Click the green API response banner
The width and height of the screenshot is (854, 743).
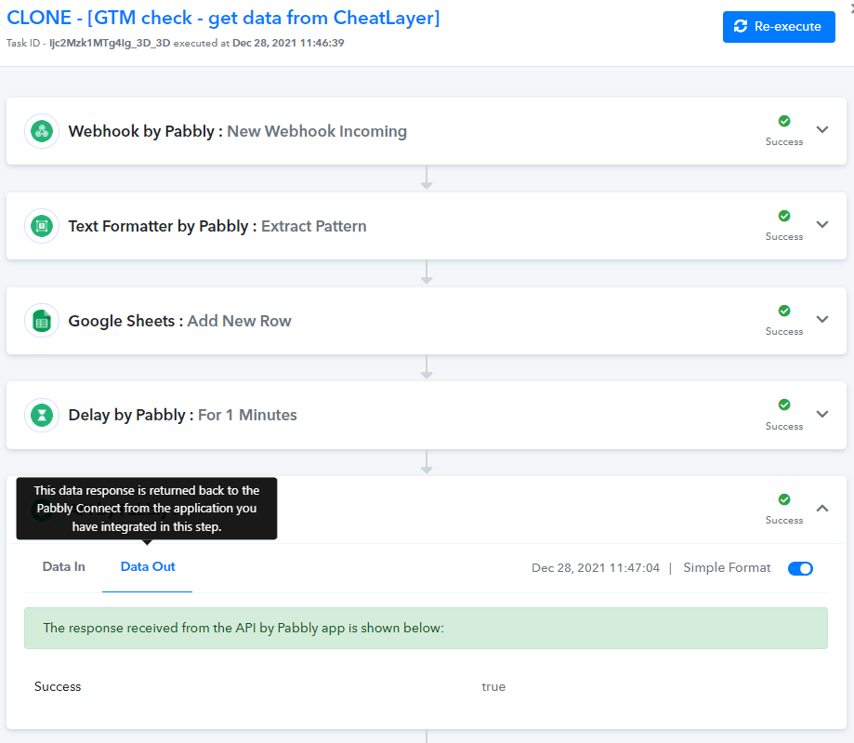pos(426,629)
